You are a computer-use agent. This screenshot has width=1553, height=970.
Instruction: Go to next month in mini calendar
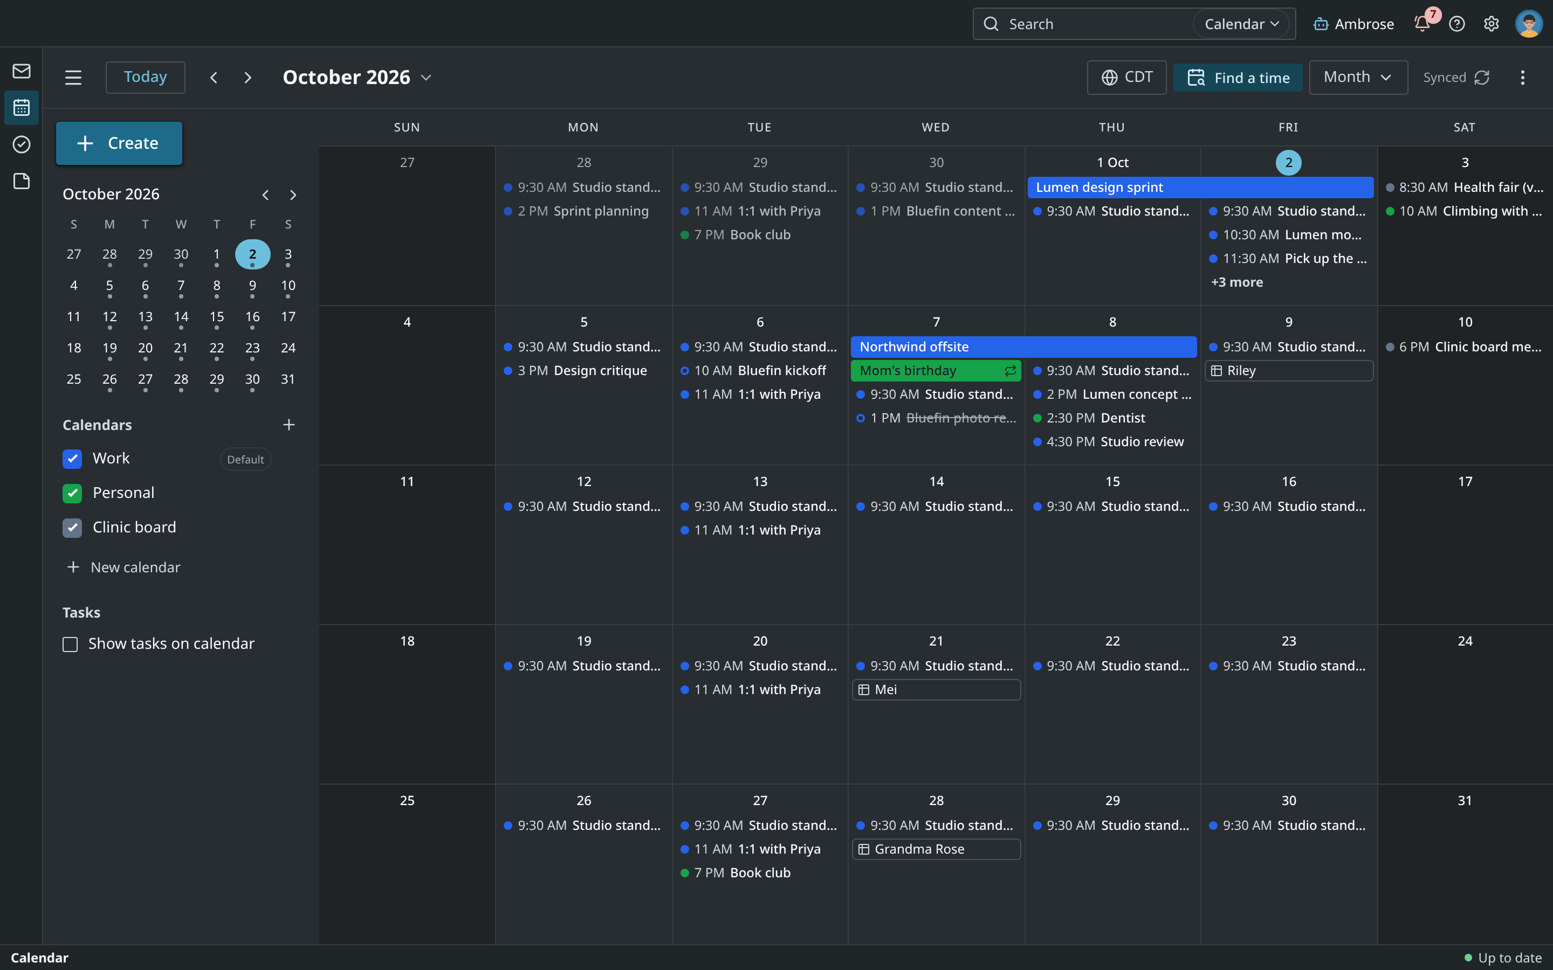tap(293, 195)
